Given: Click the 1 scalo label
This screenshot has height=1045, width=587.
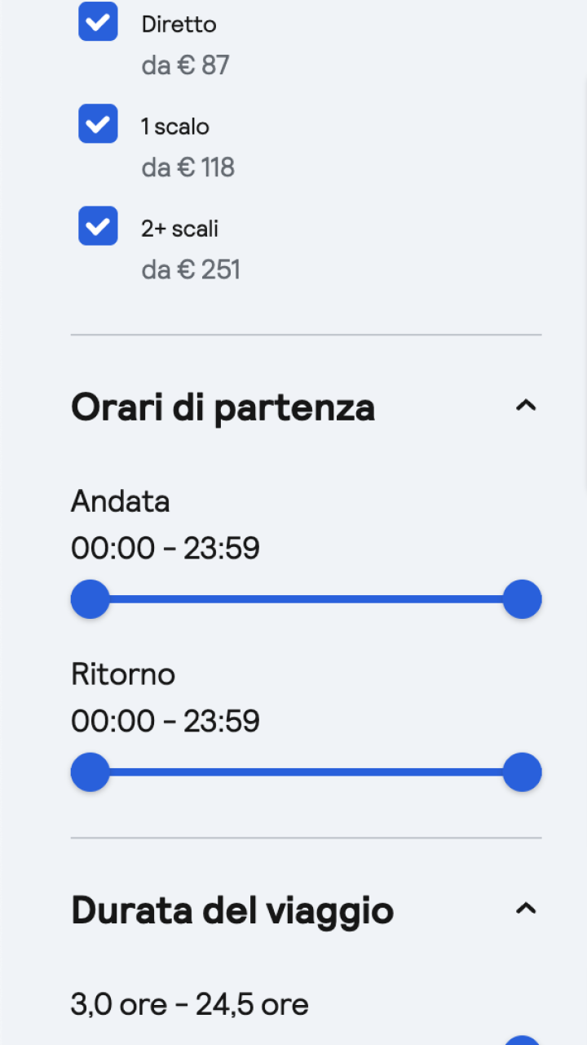Looking at the screenshot, I should click(x=174, y=127).
